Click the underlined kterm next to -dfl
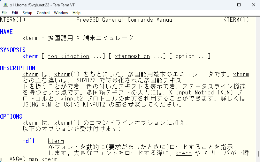The width and height of the screenshot is (260, 162). click(56, 141)
